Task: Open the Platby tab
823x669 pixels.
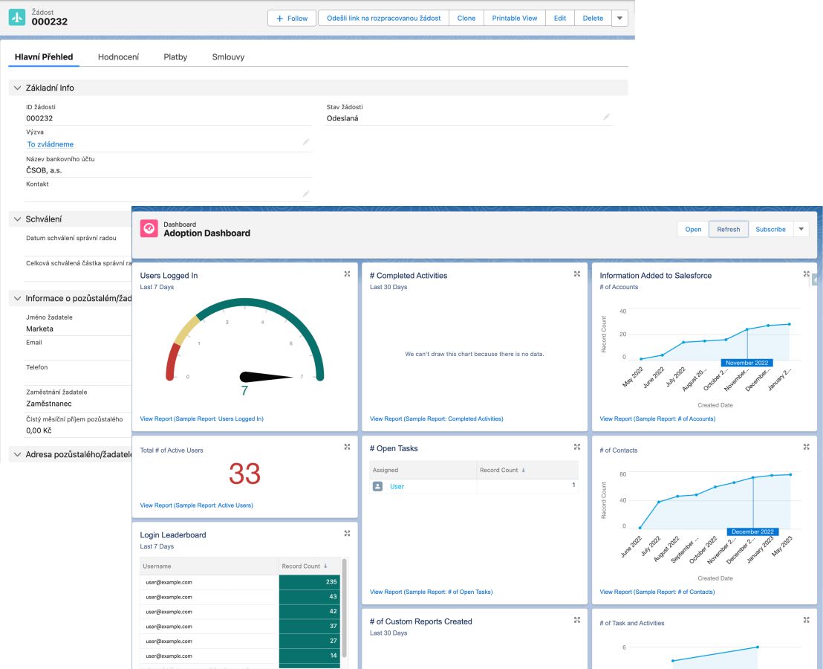Action: coord(175,56)
